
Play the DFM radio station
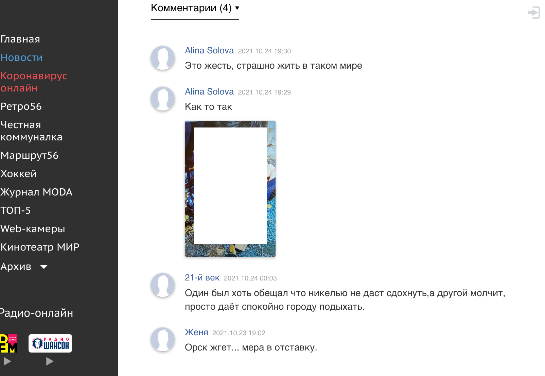tap(7, 361)
